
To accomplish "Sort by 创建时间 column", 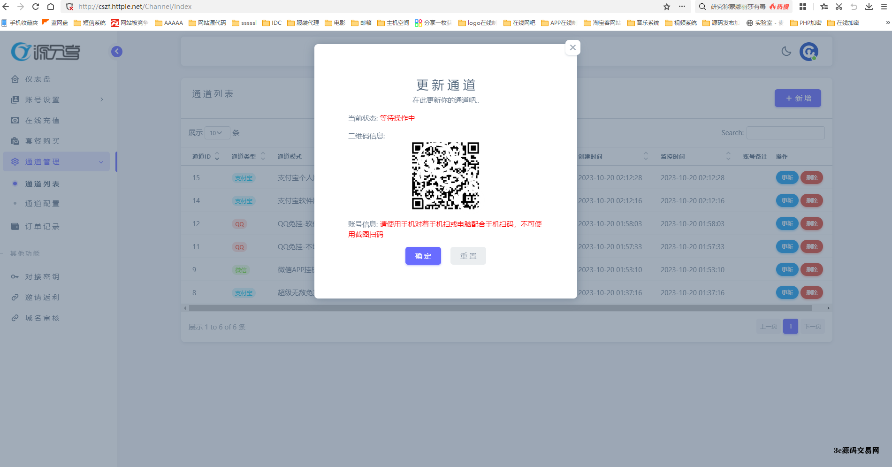I will click(613, 156).
